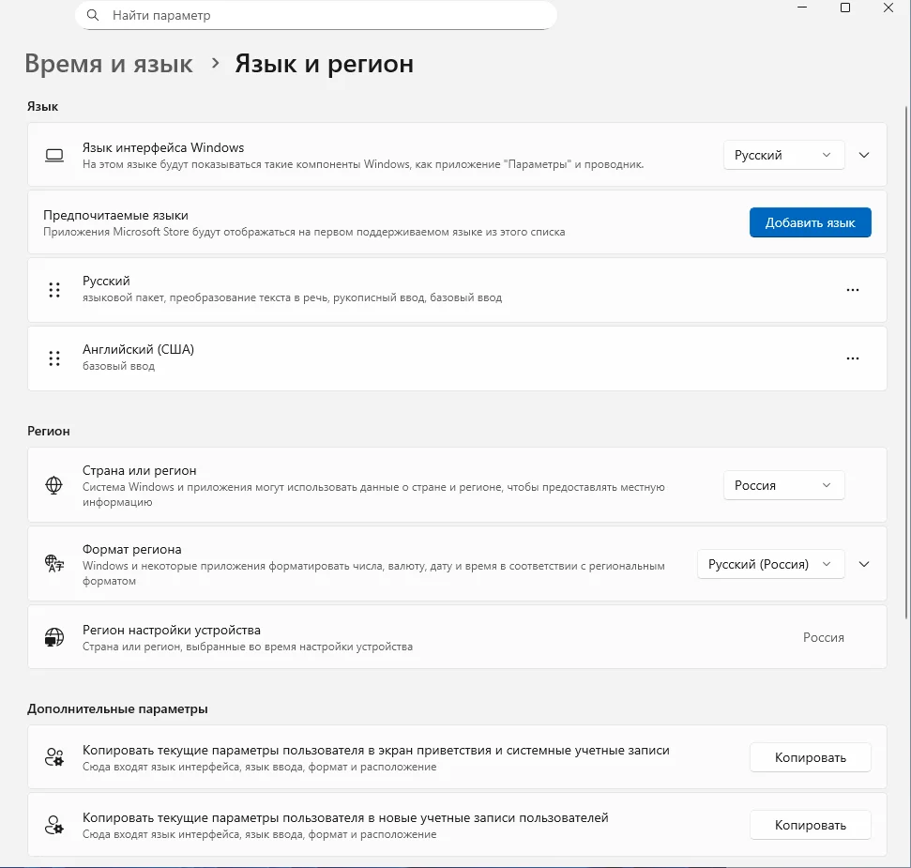This screenshot has height=868, width=911.
Task: Open the Язык интерфейса Windows dropdown
Action: tap(783, 155)
